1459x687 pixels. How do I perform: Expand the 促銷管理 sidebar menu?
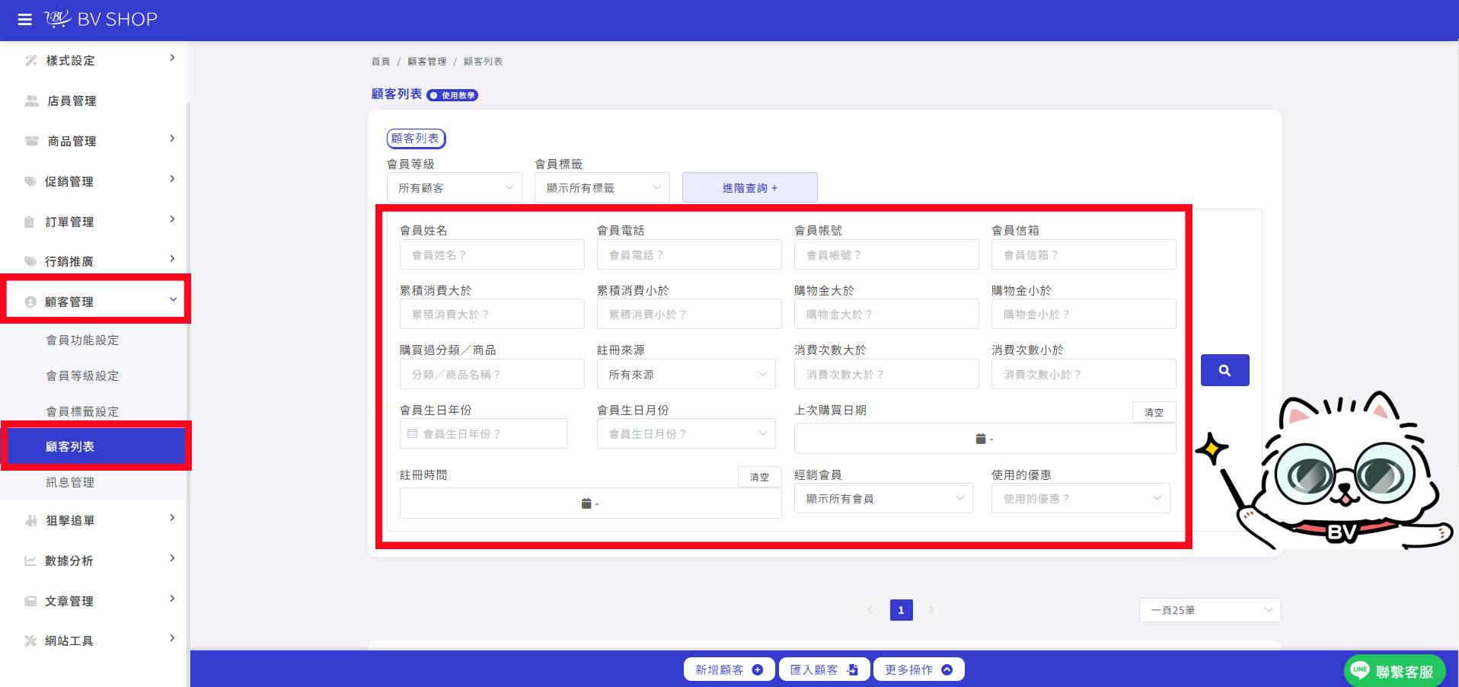coord(95,181)
